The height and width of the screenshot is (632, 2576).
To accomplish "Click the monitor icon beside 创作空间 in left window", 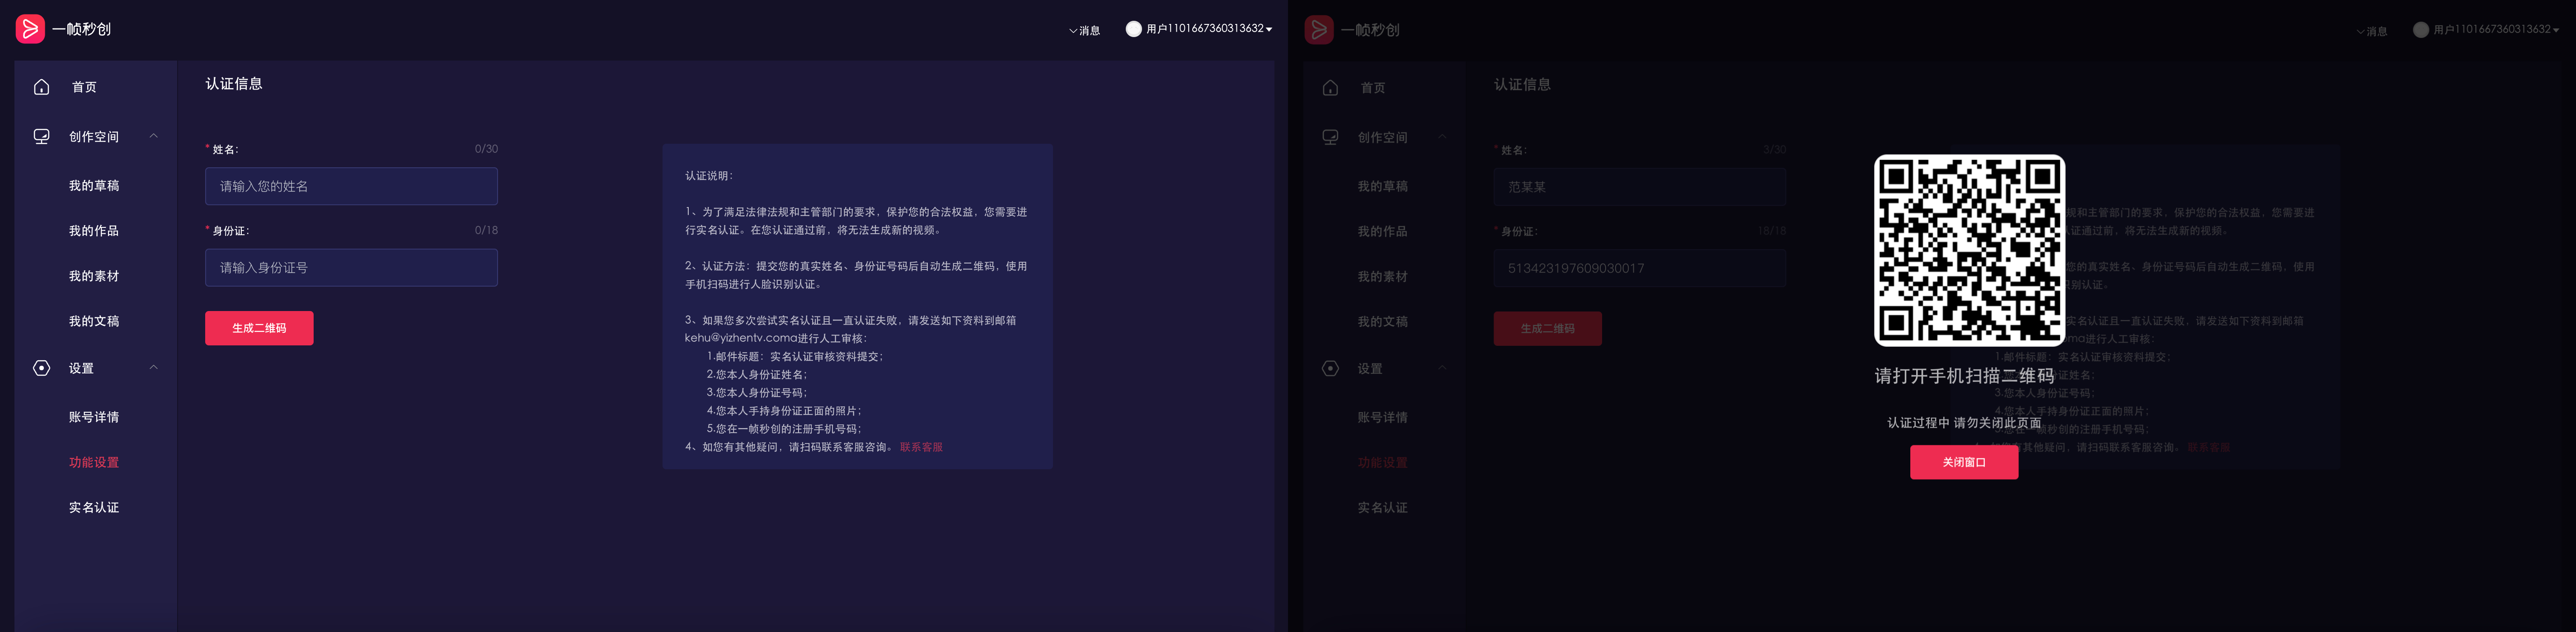I will (x=42, y=136).
